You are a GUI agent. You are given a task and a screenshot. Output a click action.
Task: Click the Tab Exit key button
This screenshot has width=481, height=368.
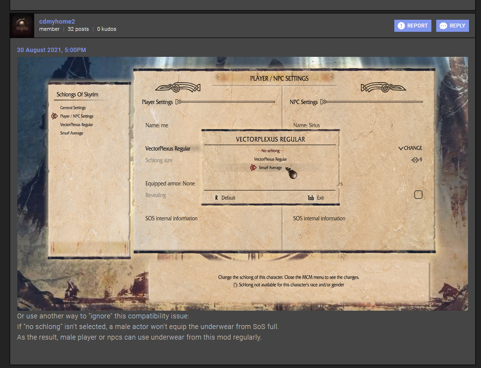315,198
